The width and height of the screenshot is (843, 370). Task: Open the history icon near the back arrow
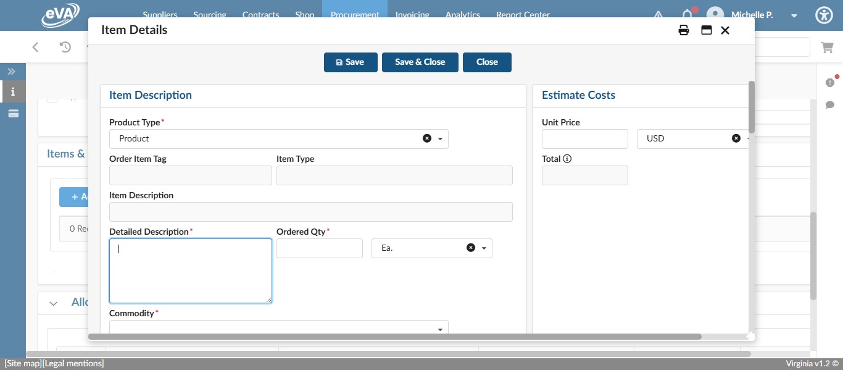(65, 47)
